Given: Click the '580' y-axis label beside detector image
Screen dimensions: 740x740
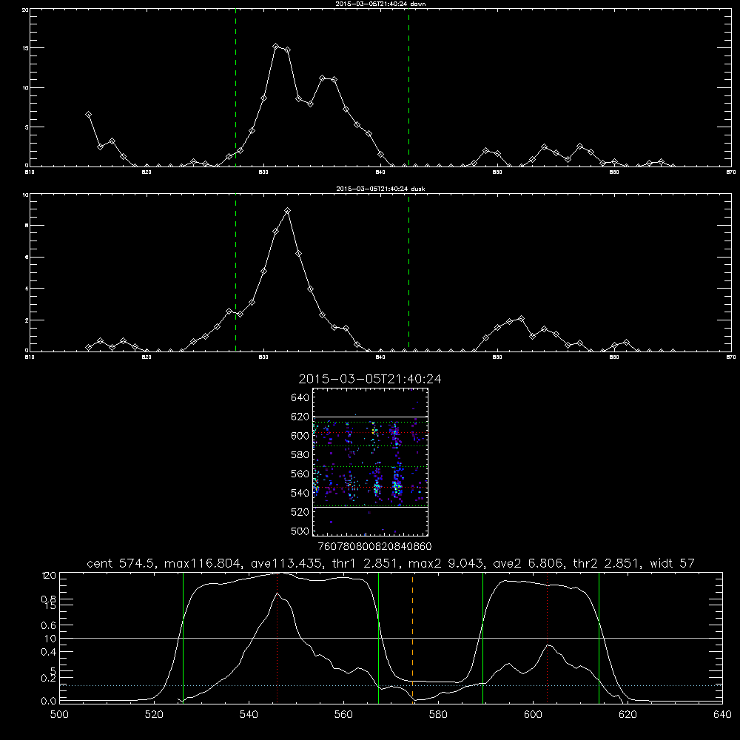Looking at the screenshot, I should [x=300, y=454].
